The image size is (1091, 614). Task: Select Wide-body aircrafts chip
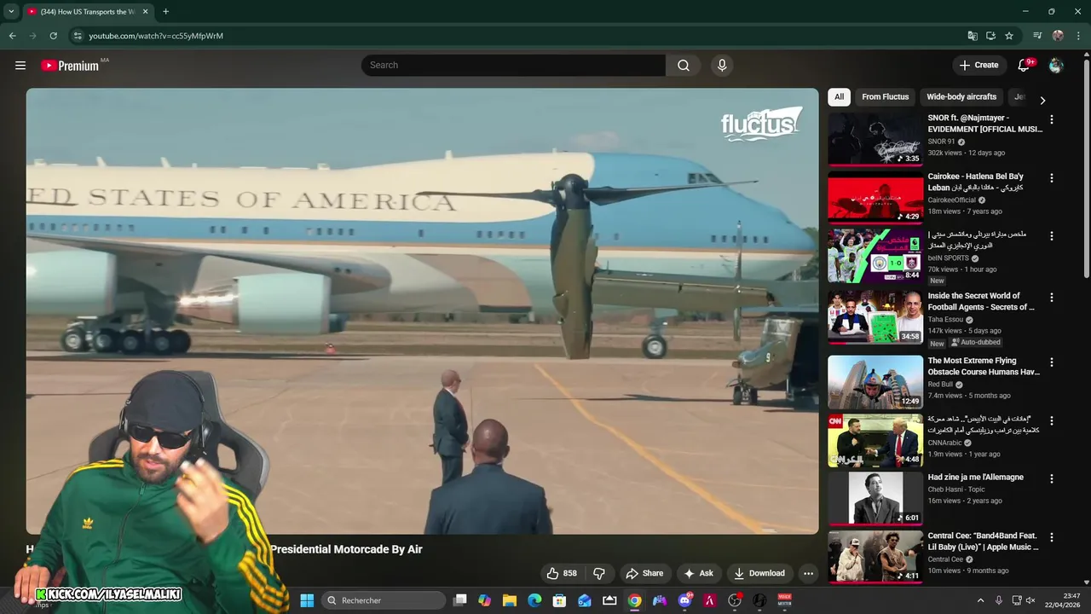pyautogui.click(x=961, y=96)
